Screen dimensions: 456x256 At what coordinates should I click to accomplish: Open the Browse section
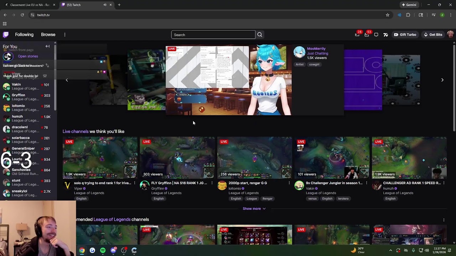pos(48,34)
